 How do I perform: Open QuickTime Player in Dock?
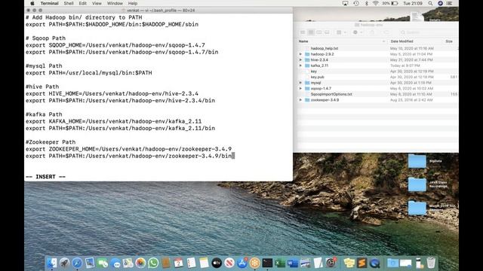coord(374,263)
